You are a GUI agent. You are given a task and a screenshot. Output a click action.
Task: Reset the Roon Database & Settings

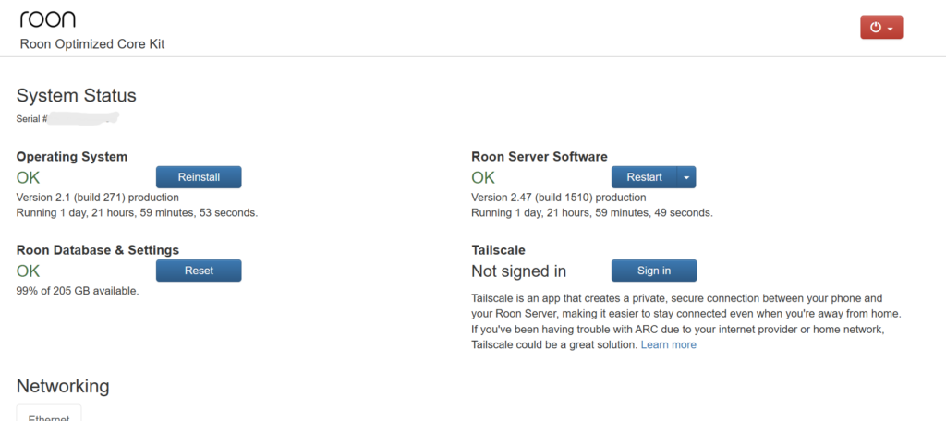pos(199,271)
